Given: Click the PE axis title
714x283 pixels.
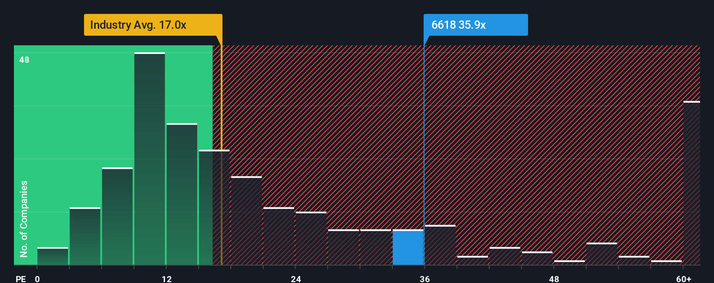Looking at the screenshot, I should pos(21,279).
